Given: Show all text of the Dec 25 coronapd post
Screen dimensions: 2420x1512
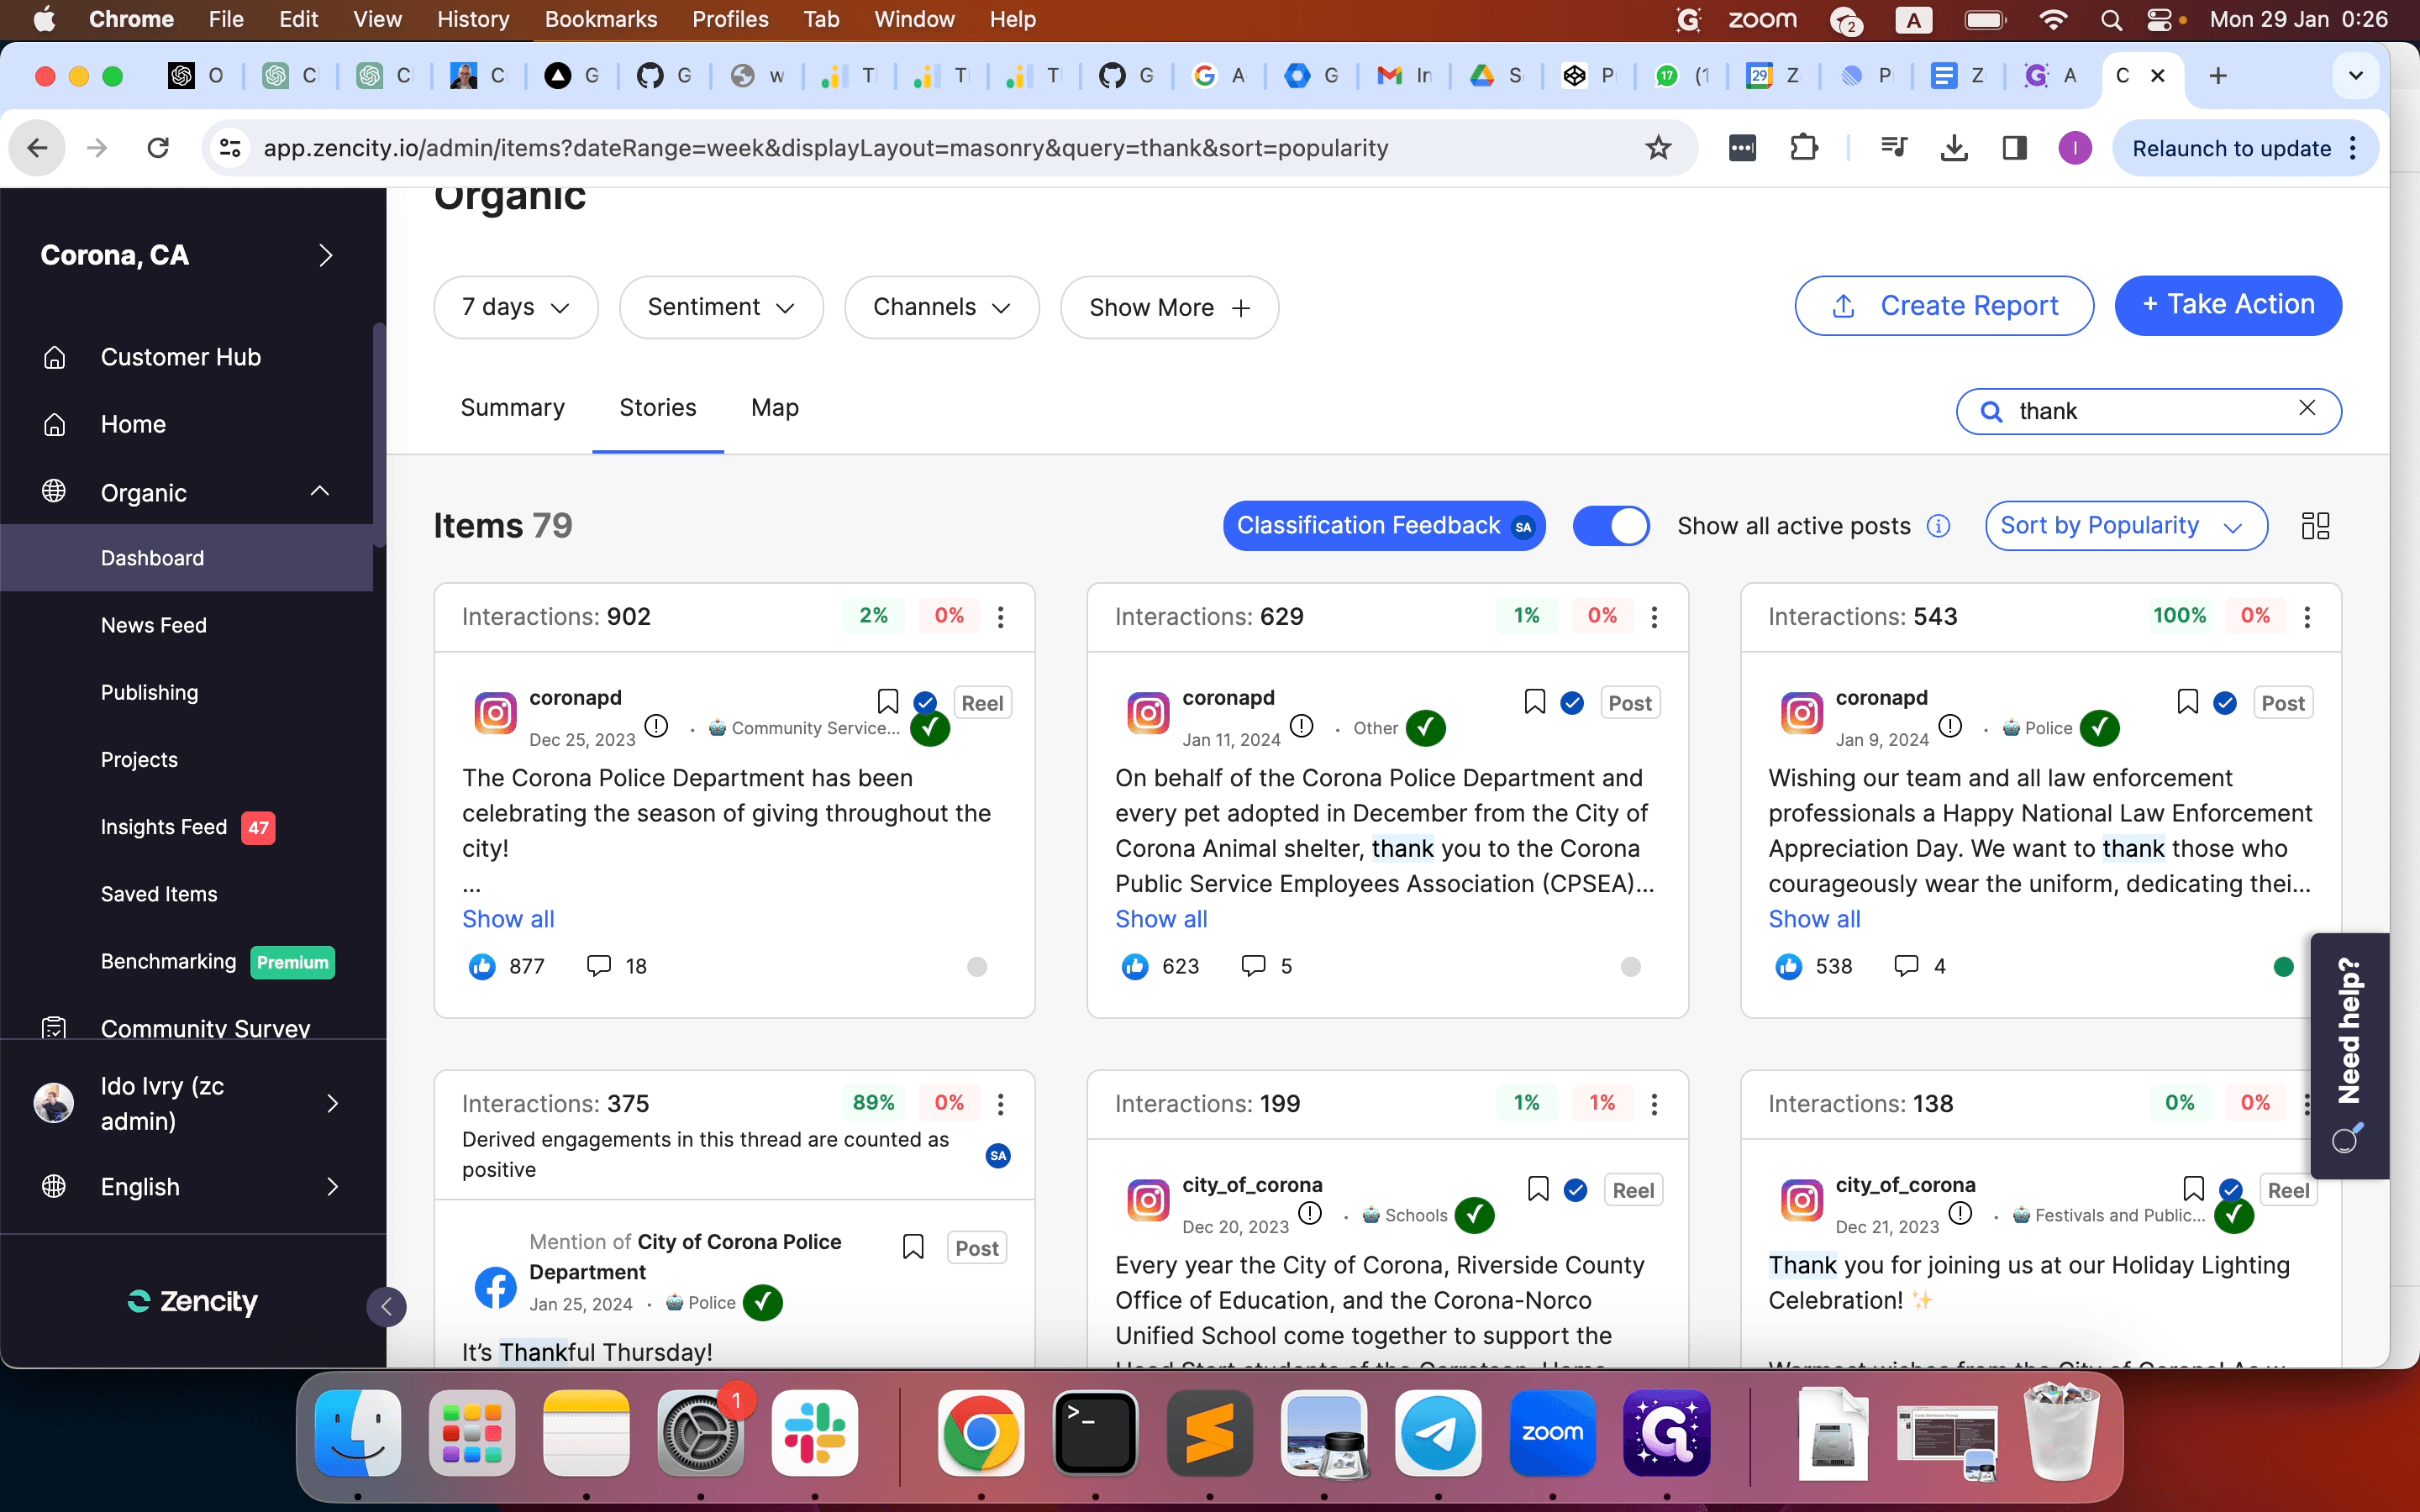Looking at the screenshot, I should point(508,919).
